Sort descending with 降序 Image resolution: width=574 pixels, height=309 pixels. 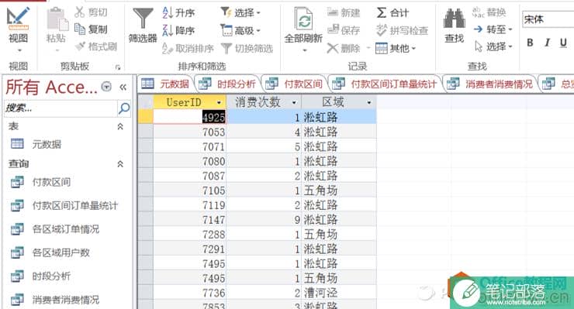click(x=178, y=30)
